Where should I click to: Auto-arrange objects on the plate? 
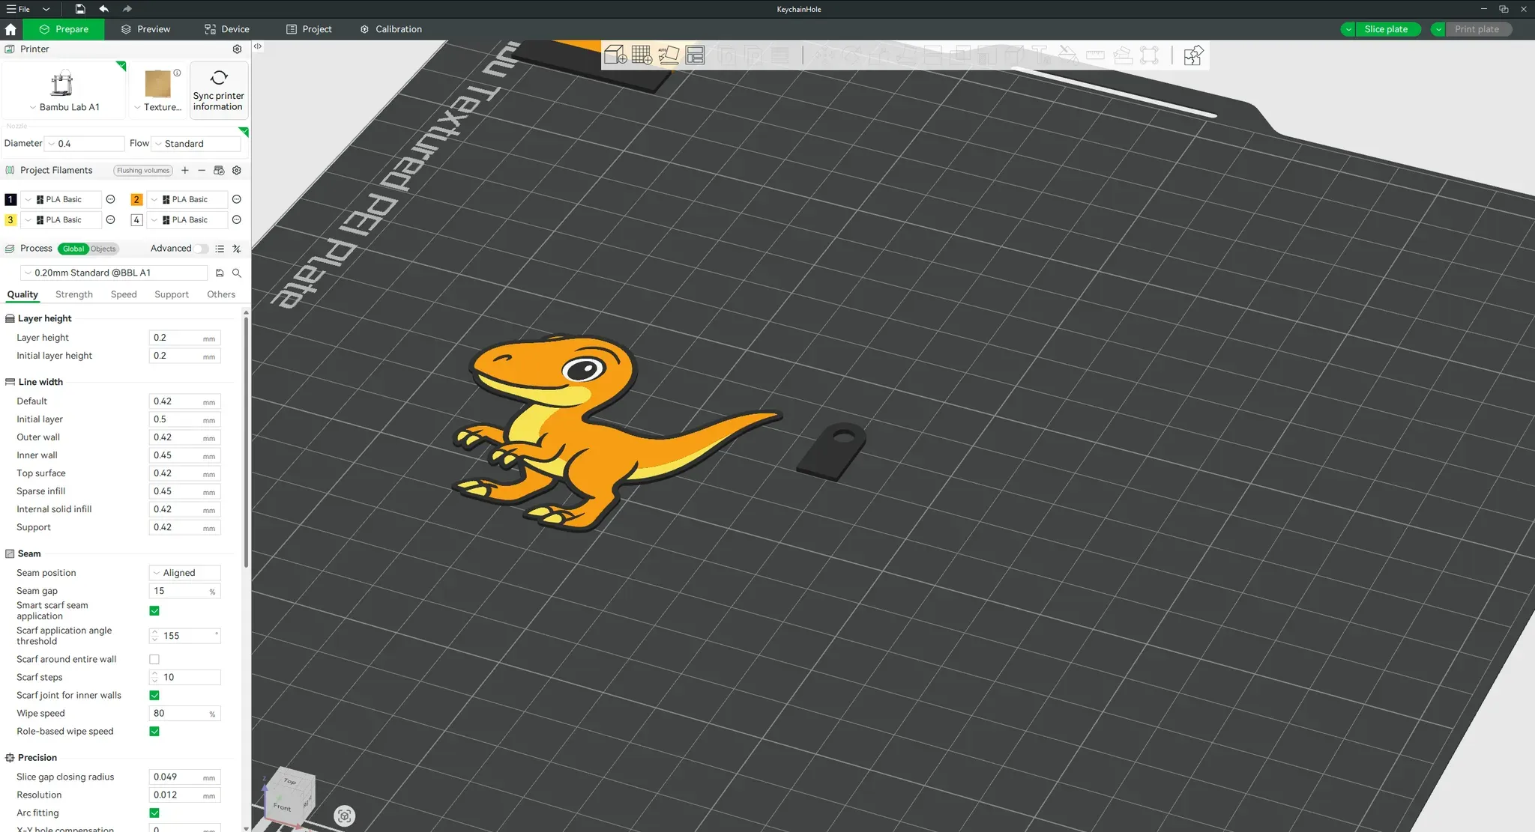coord(669,55)
